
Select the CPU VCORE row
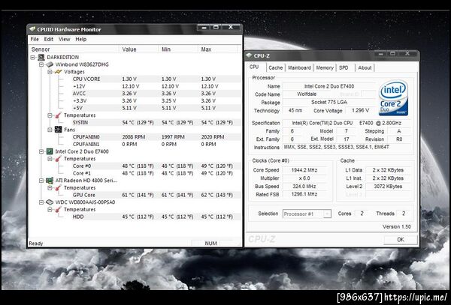point(157,79)
